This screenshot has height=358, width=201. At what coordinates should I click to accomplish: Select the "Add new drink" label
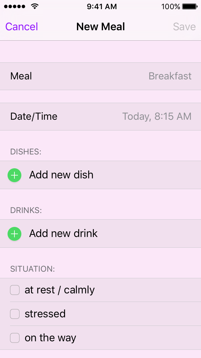click(63, 234)
